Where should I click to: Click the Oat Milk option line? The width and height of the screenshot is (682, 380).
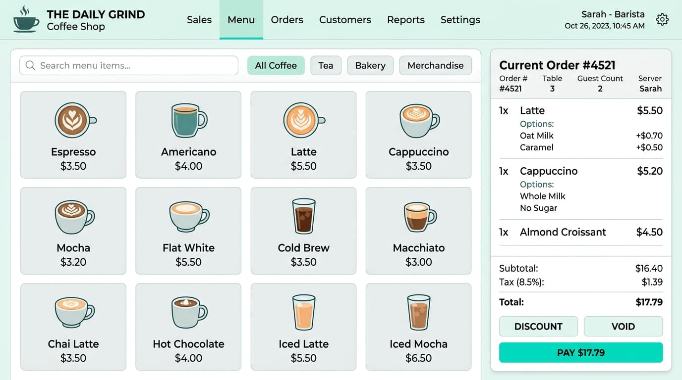[591, 136]
